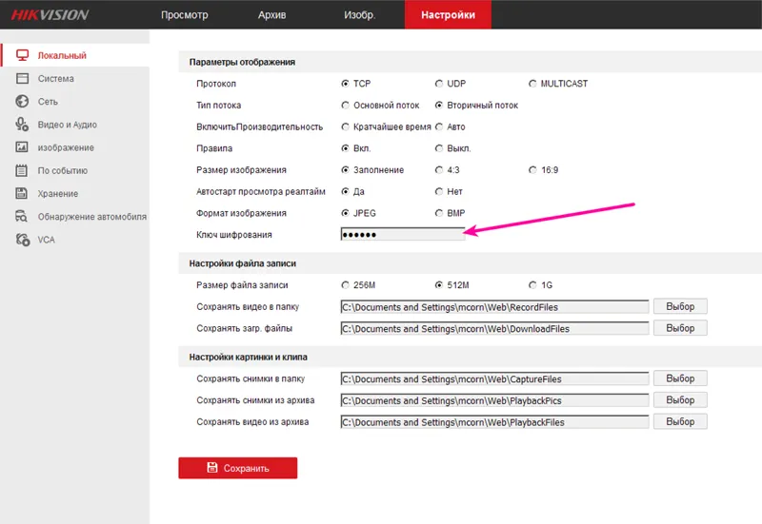Select the Видео и Аудио microphone icon

[22, 125]
